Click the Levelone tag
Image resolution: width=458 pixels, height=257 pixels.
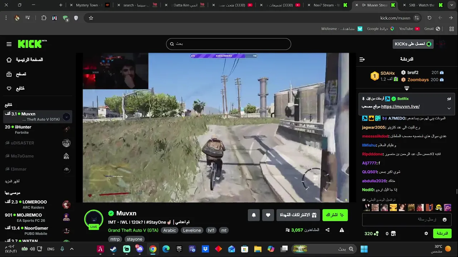coord(192,230)
